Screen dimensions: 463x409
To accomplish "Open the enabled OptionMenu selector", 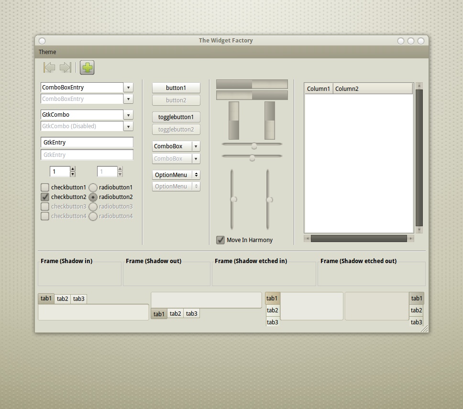I will pos(176,175).
